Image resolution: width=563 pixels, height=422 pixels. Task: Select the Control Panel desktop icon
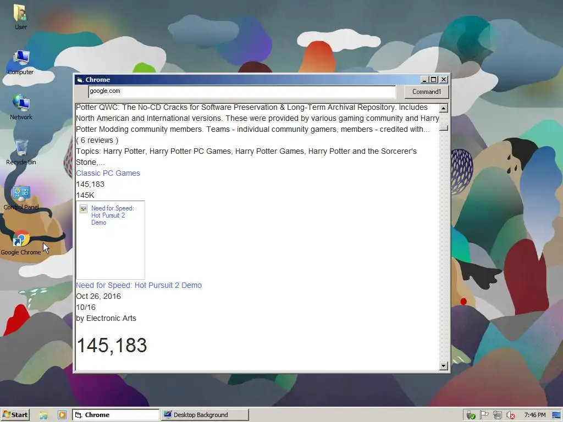pyautogui.click(x=21, y=197)
